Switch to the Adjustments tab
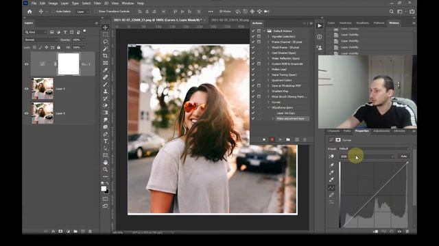Viewport: 439px width, 246px height. click(x=381, y=131)
